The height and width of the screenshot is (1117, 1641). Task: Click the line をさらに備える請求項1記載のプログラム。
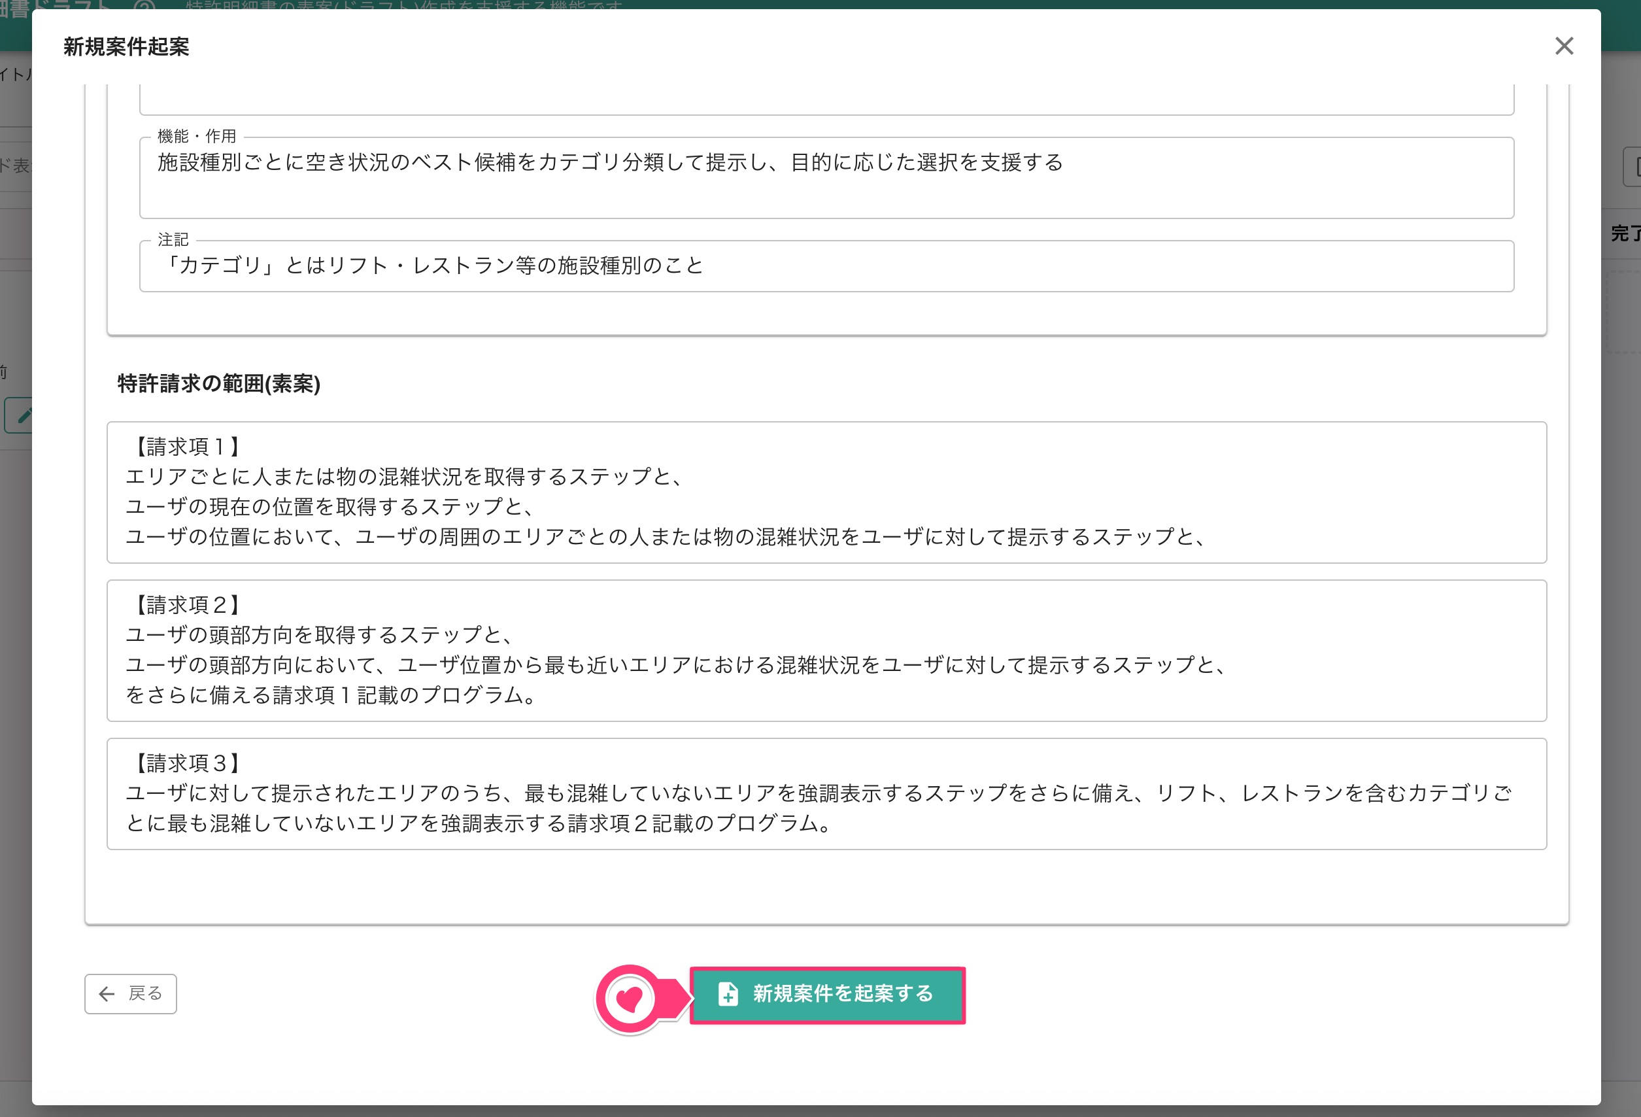(332, 695)
